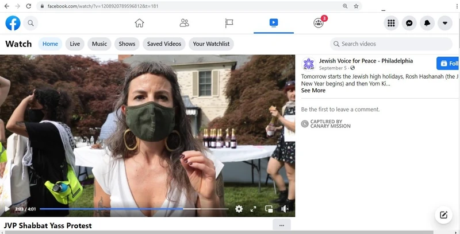Open the Facebook Home feed icon
Screen dimensions: 460x234
tap(139, 23)
